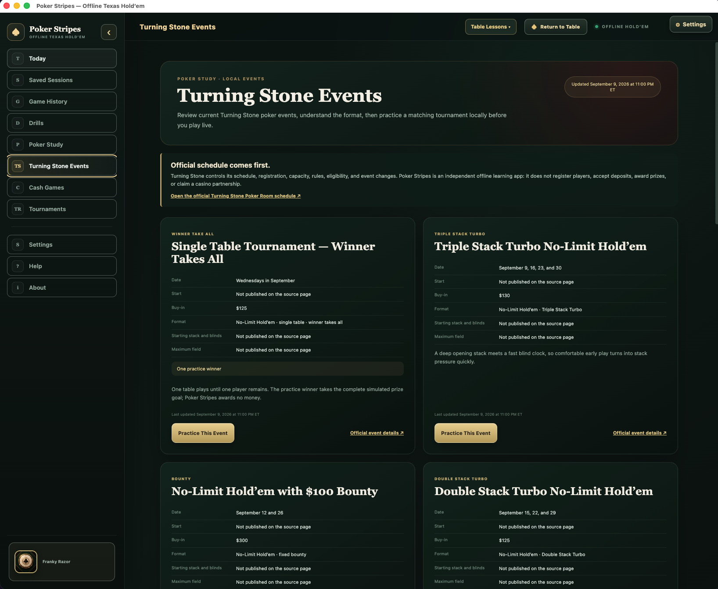Click the '$300' buy-in value
The width and height of the screenshot is (718, 589).
coord(242,541)
